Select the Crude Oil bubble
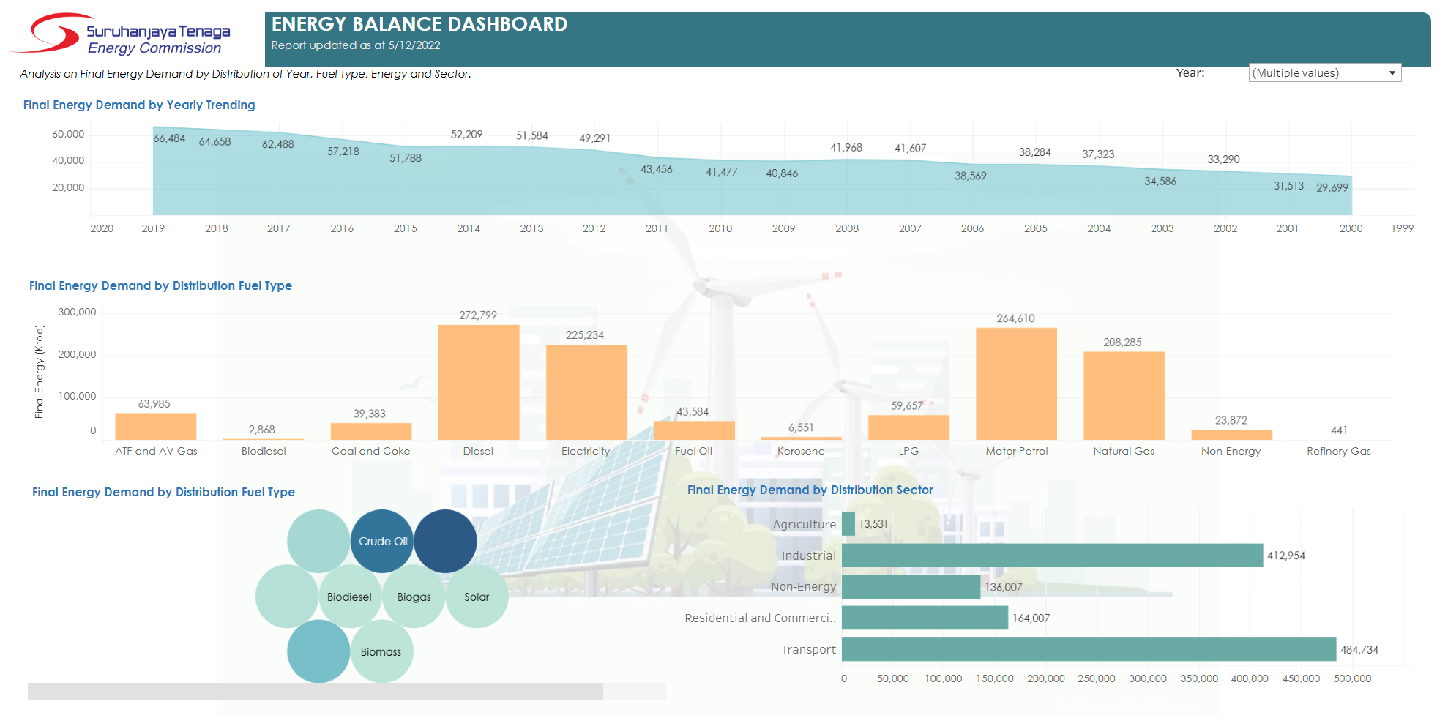The image size is (1448, 718). tap(382, 542)
